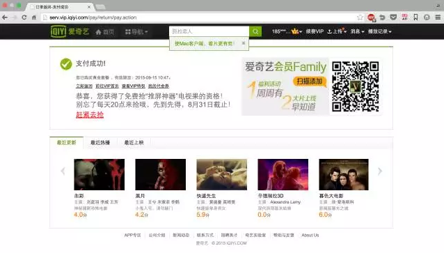Expand the 播放记录 history dropdown
Screen dimensions: 444x253
(379, 31)
